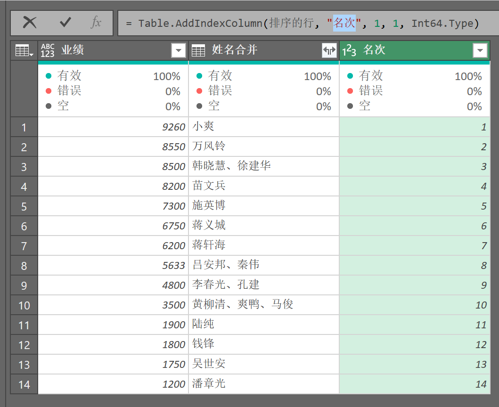Image resolution: width=499 pixels, height=407 pixels.
Task: Open 业绩 column filter dropdown
Action: pos(179,50)
